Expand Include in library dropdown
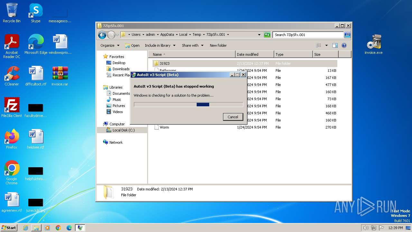 coord(160,45)
